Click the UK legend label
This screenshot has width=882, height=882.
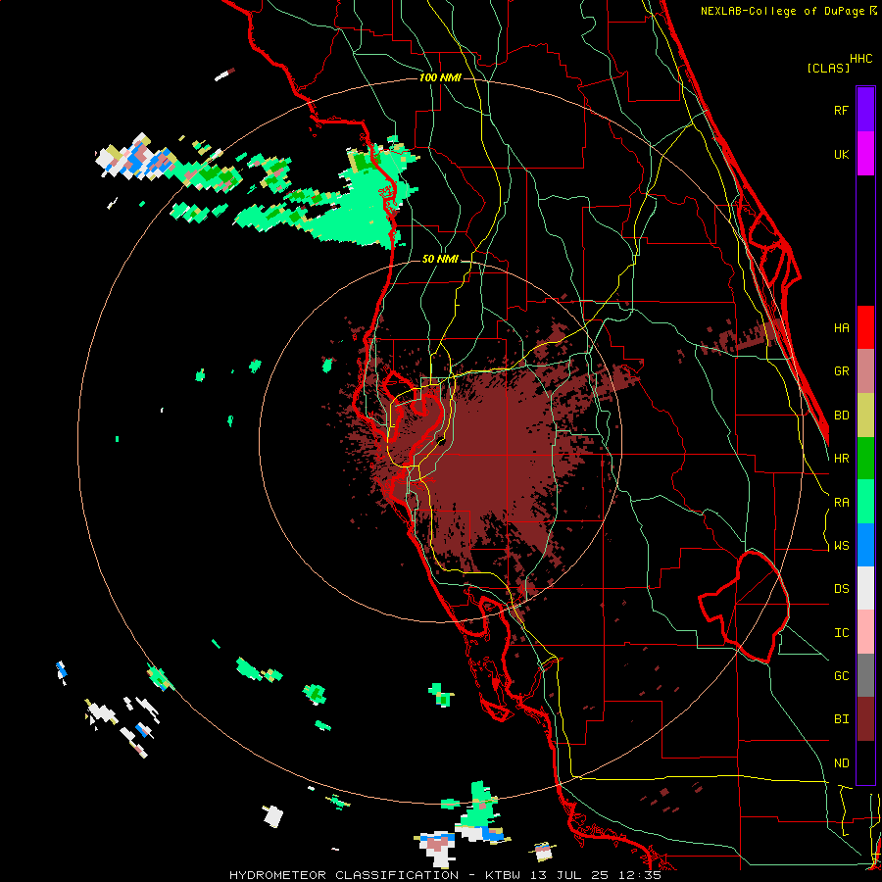[841, 154]
